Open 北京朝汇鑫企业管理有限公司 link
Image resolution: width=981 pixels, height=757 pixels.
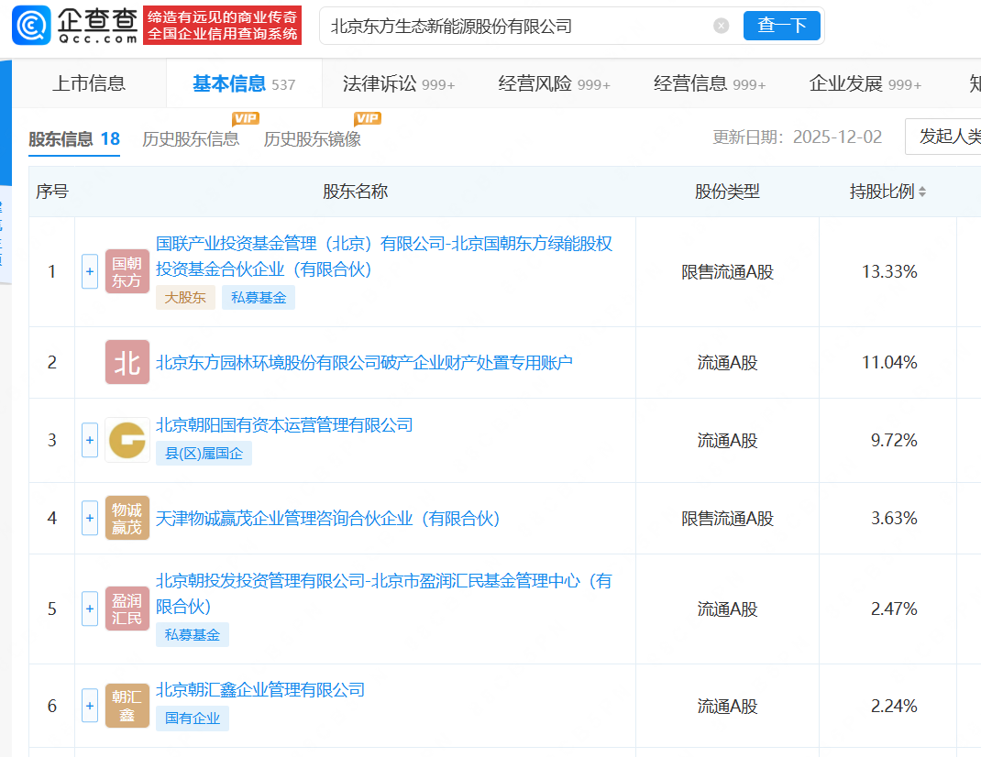coord(260,689)
